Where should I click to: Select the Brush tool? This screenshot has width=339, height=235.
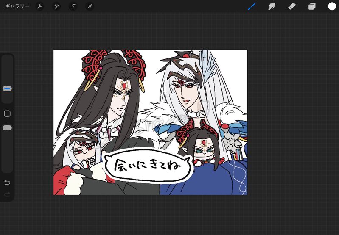pos(252,6)
